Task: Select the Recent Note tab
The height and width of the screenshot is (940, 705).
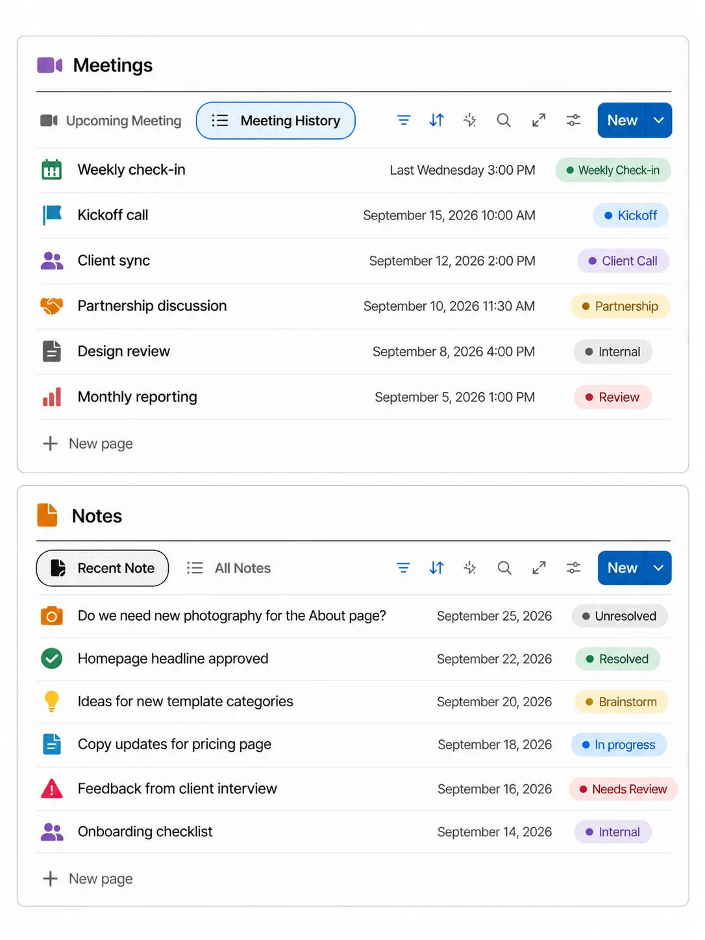Action: tap(103, 568)
